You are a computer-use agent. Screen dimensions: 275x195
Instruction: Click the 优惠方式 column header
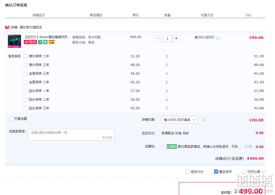[x=207, y=15]
